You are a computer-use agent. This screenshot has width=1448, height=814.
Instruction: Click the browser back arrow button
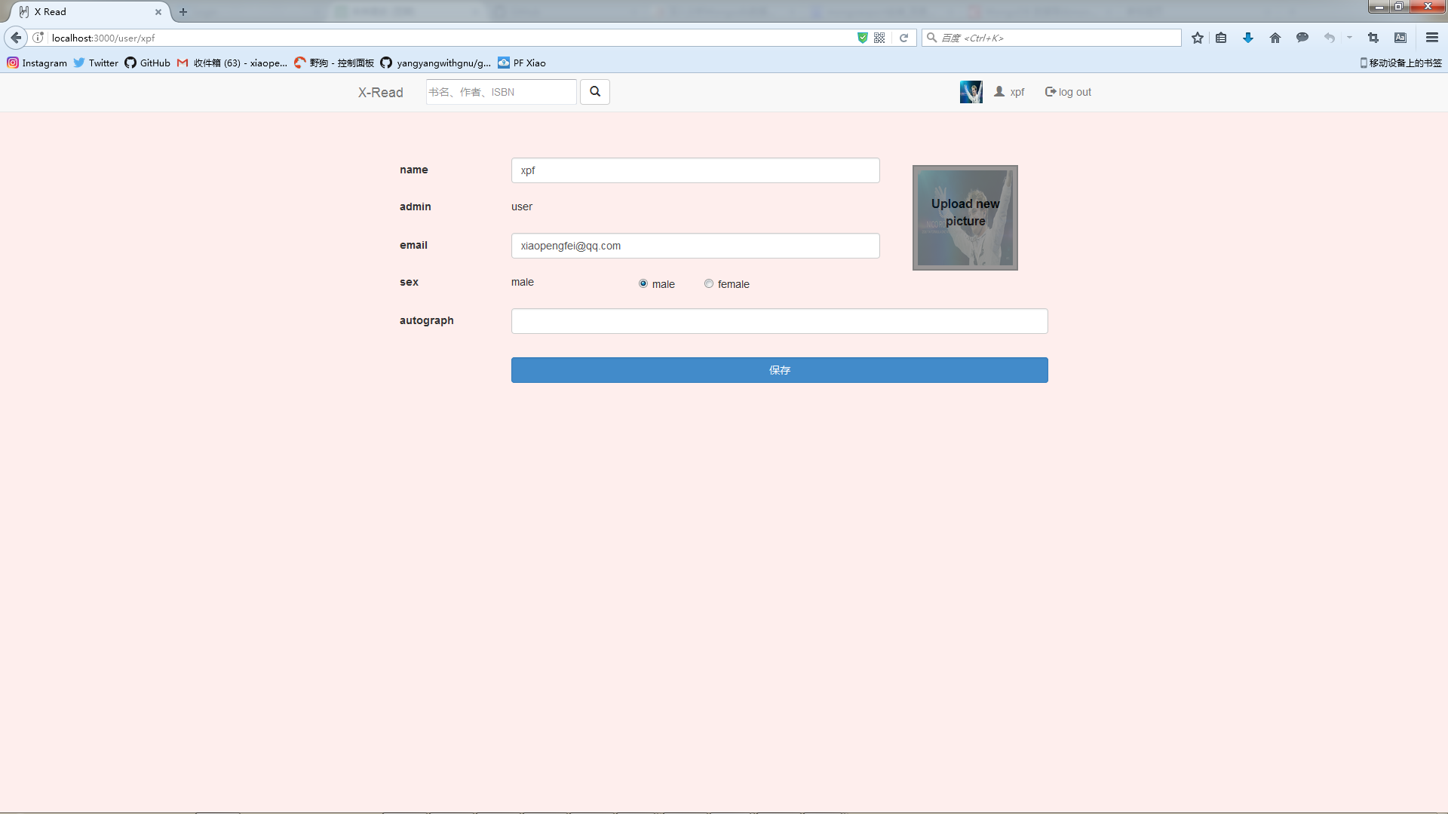point(16,38)
